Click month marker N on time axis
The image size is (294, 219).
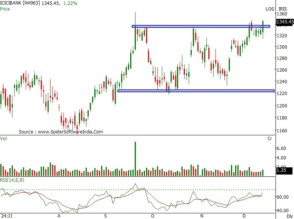coord(202,216)
